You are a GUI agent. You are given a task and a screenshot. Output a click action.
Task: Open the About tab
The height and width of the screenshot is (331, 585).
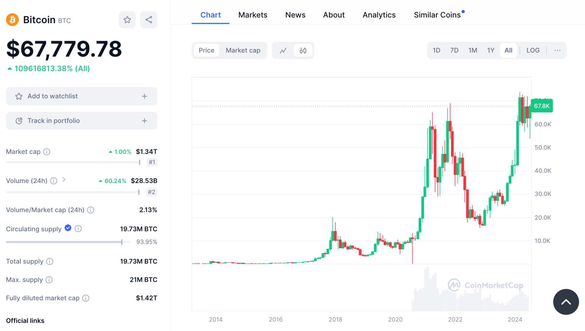pyautogui.click(x=334, y=15)
